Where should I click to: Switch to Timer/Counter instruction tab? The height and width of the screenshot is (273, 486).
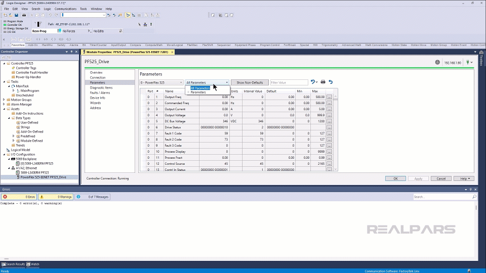[x=98, y=45]
